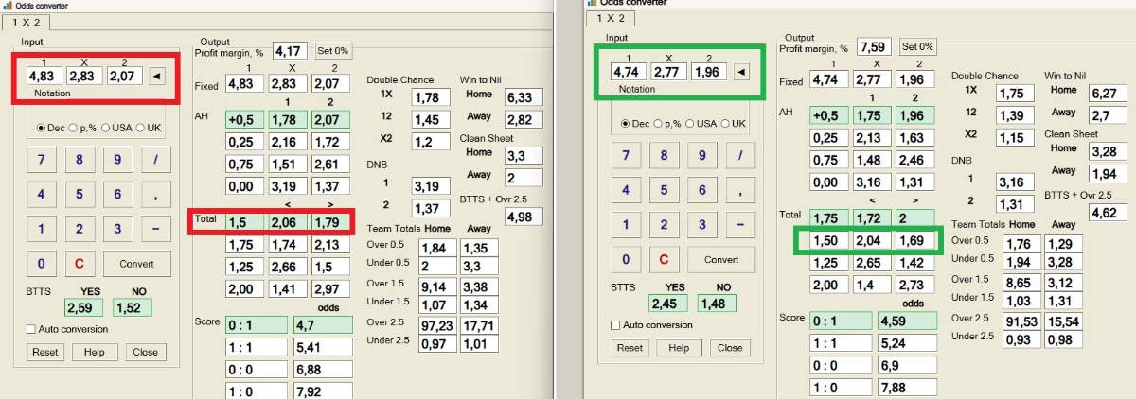1136x399 pixels.
Task: Click the back arrow button in left window input
Action: coord(158,74)
